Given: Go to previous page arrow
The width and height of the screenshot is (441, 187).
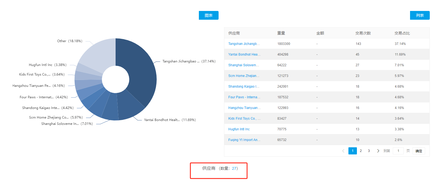Looking at the screenshot, I should (x=343, y=151).
